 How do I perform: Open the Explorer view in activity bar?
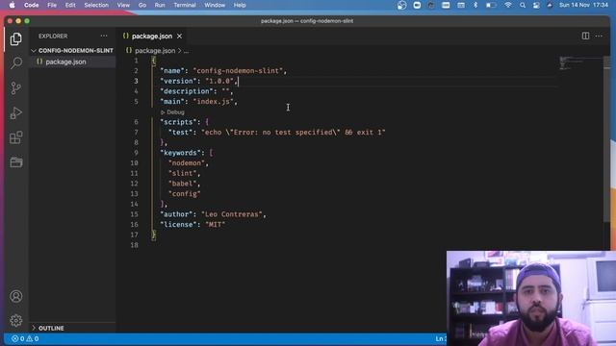(15, 38)
